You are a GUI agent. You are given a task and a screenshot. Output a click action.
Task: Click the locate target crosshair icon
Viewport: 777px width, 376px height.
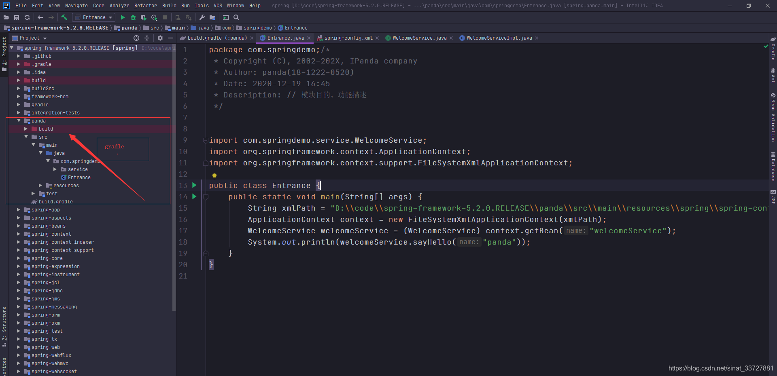click(136, 38)
